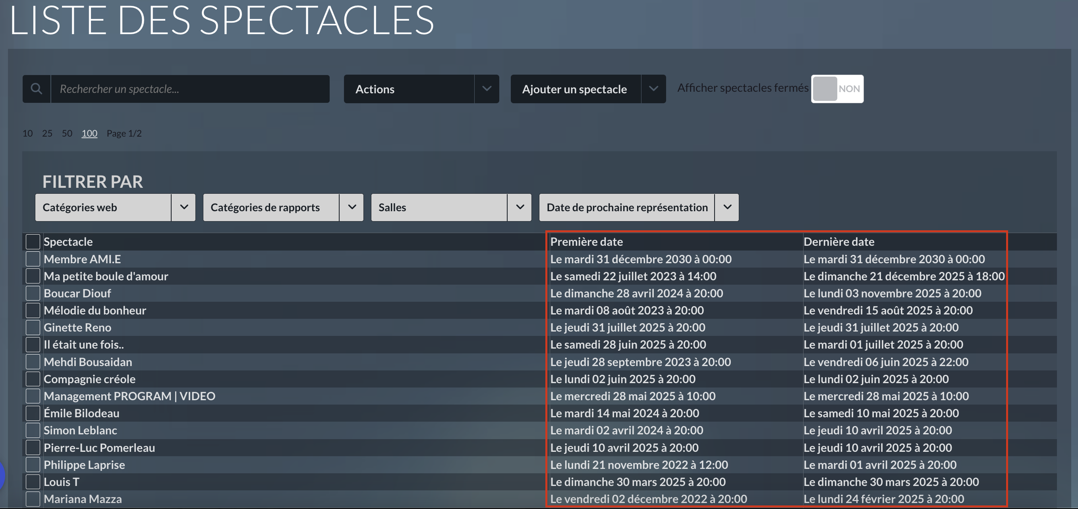Viewport: 1078px width, 509px height.
Task: Click date Le lundi 24 février 2025 à 20:00
Action: (x=884, y=499)
